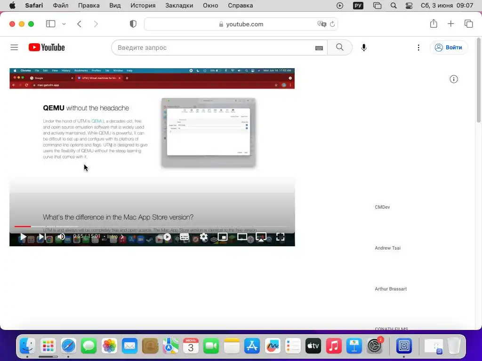Open the YouTube hamburger guide menu

(14, 47)
